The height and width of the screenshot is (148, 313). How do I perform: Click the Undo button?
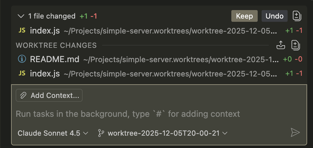click(x=274, y=16)
